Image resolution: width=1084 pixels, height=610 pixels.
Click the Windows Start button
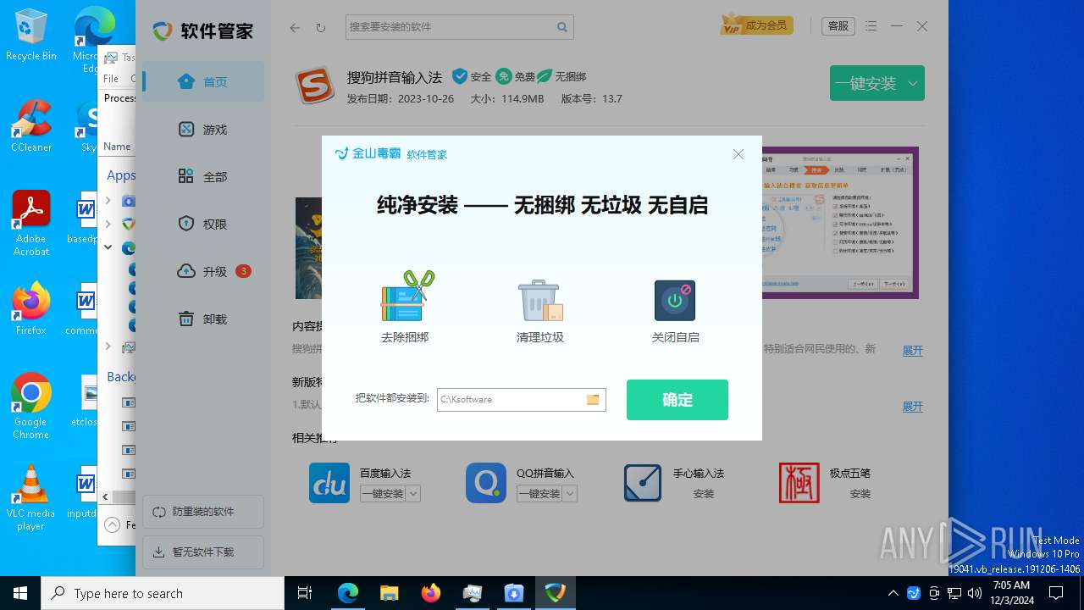point(20,593)
